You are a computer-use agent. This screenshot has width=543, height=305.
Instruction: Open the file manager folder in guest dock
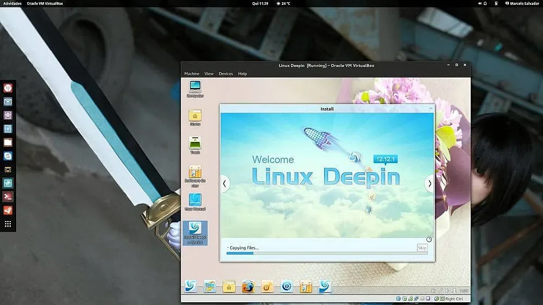pyautogui.click(x=229, y=287)
